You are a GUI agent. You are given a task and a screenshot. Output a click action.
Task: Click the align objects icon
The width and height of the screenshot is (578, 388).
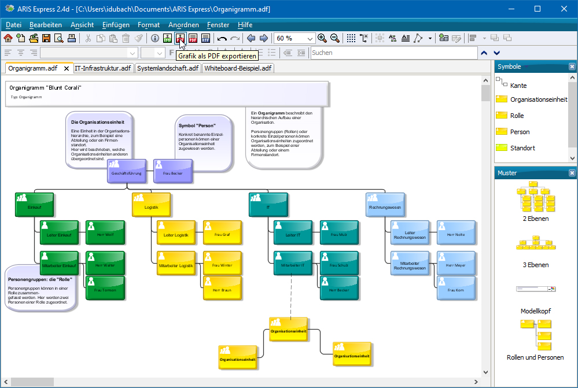pos(473,38)
